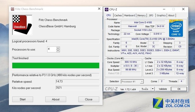Start the Fritz chess benchmark

[x=23, y=99]
